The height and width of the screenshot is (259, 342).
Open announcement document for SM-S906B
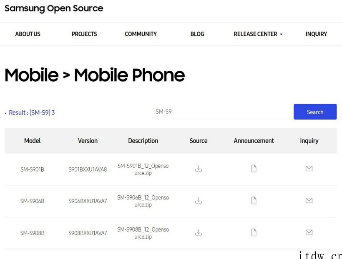(254, 200)
